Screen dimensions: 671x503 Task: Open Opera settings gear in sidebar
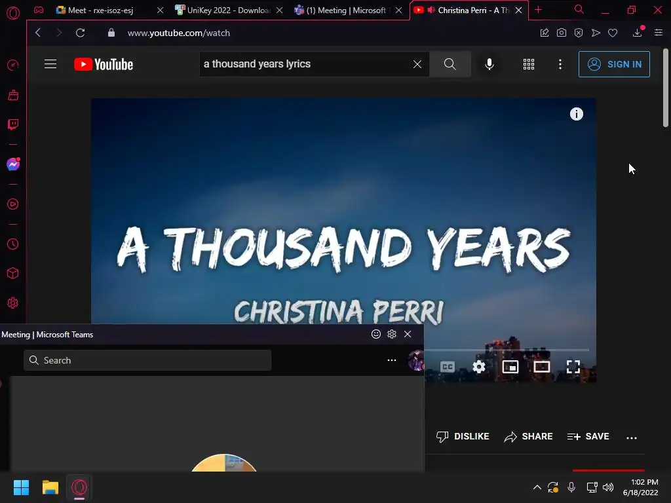tap(13, 303)
